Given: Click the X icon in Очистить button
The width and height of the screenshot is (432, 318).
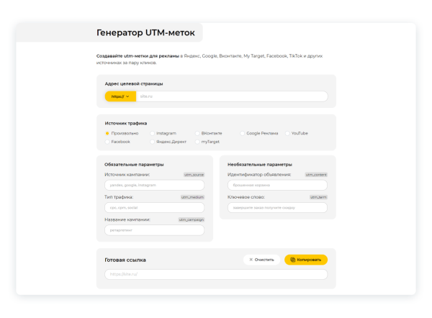Looking at the screenshot, I should coord(251,260).
